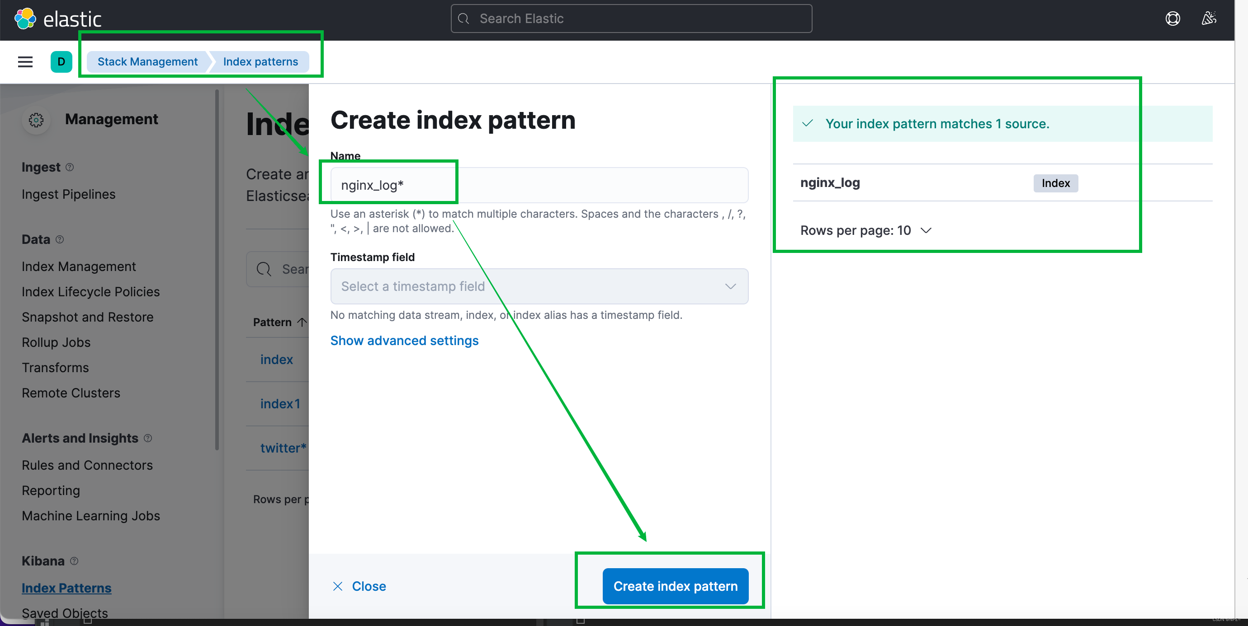The height and width of the screenshot is (626, 1248).
Task: Click the Elastic logo
Action: coord(58,19)
